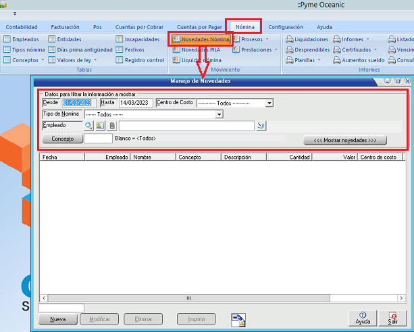This screenshot has width=414, height=332.
Task: Open Novedades Nómina in the ribbon
Action: coord(201,39)
